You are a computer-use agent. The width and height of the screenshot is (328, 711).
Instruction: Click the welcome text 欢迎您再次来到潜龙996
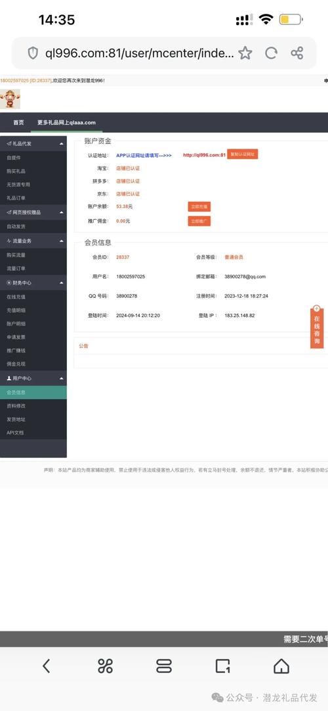[x=79, y=81]
